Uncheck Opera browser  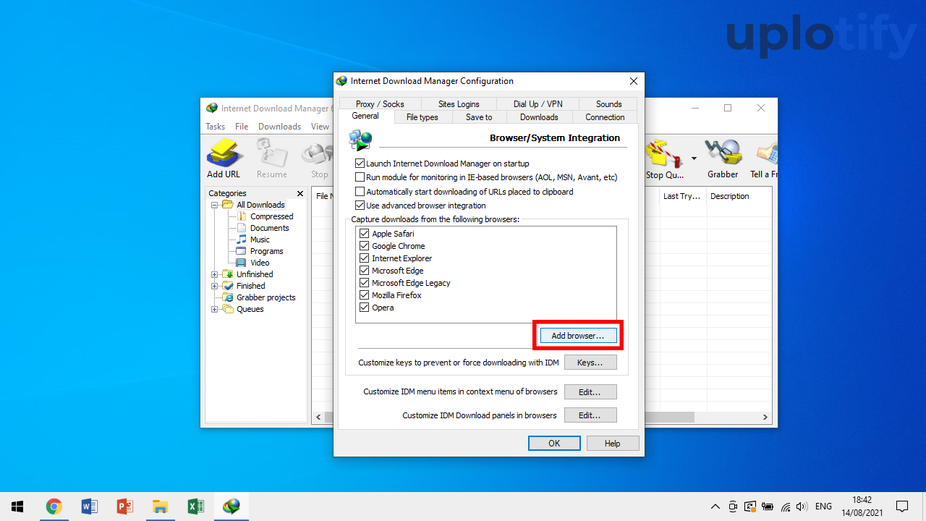365,308
